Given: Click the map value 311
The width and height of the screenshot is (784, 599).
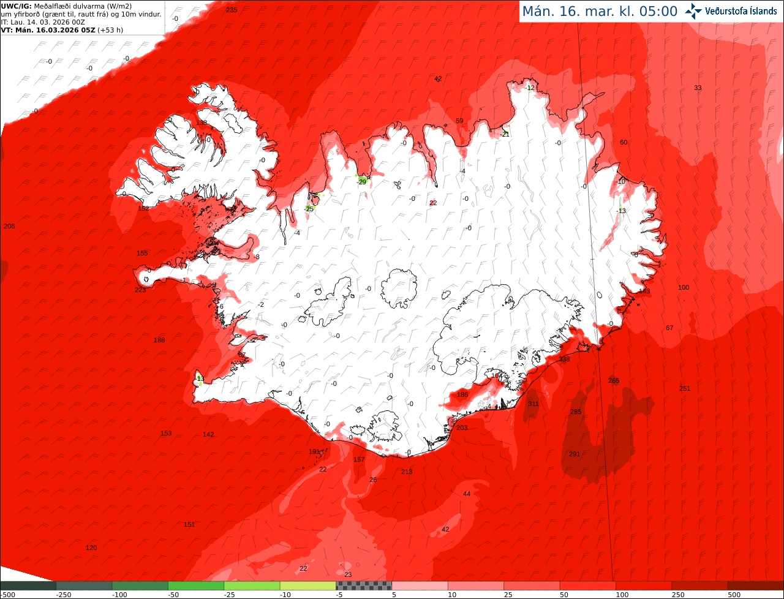Looking at the screenshot, I should [x=533, y=404].
